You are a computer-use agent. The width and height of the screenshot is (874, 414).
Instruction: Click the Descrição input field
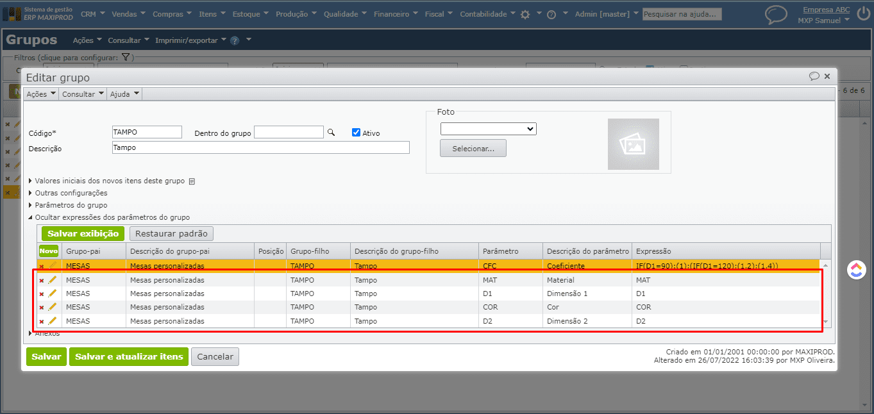pos(260,147)
